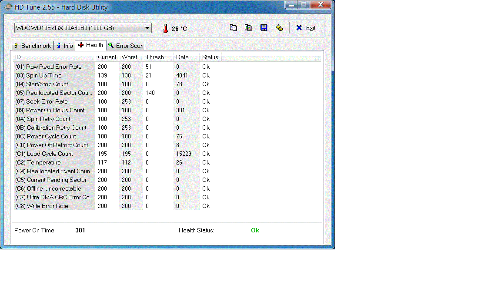Click the Worst value 112 for Temperature

[126, 162]
